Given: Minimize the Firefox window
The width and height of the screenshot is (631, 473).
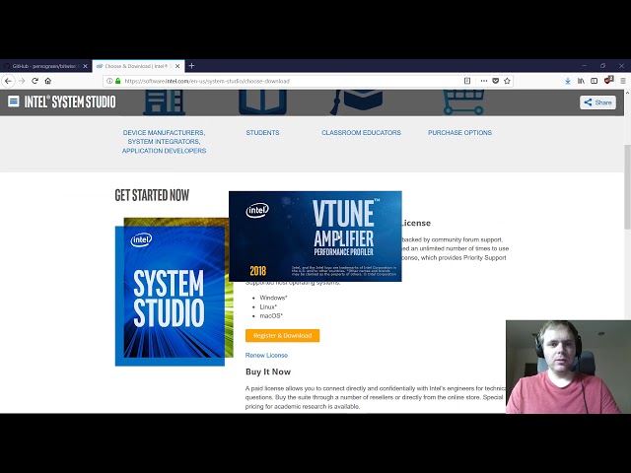Looking at the screenshot, I should [x=584, y=66].
